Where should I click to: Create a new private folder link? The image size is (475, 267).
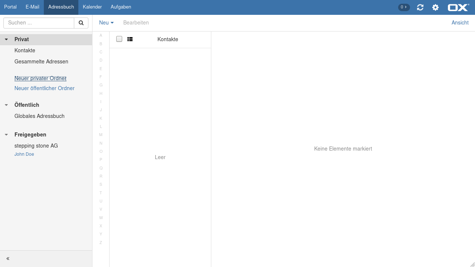(x=40, y=78)
